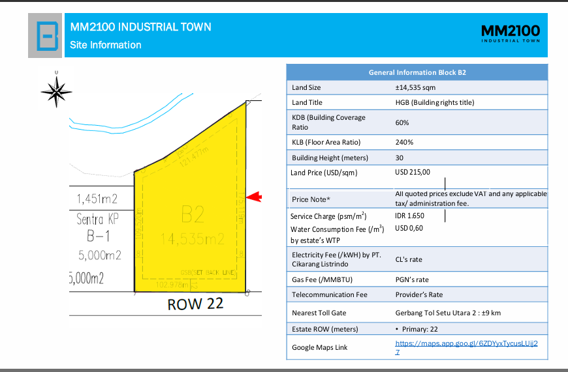568x372 pixels.
Task: Select the '240%' floor ratio value
Action: [x=404, y=142]
